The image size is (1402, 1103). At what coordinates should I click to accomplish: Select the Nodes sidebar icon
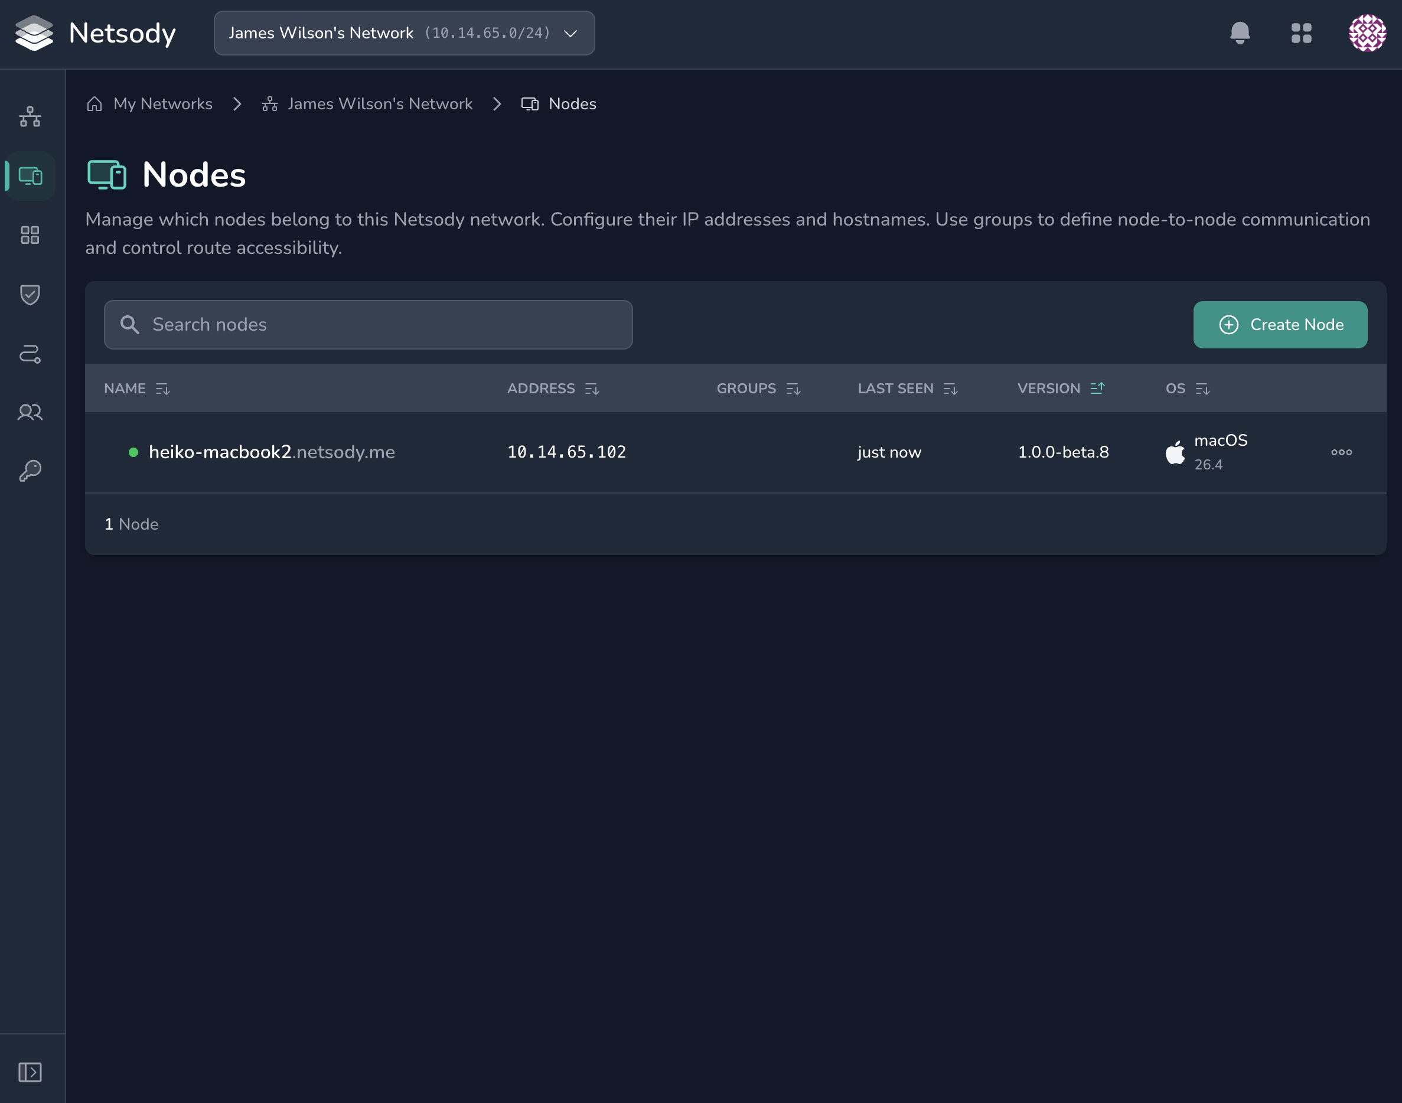click(x=30, y=175)
